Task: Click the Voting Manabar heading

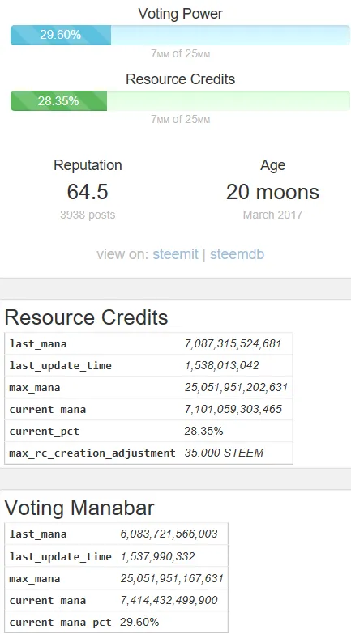Action: click(79, 508)
